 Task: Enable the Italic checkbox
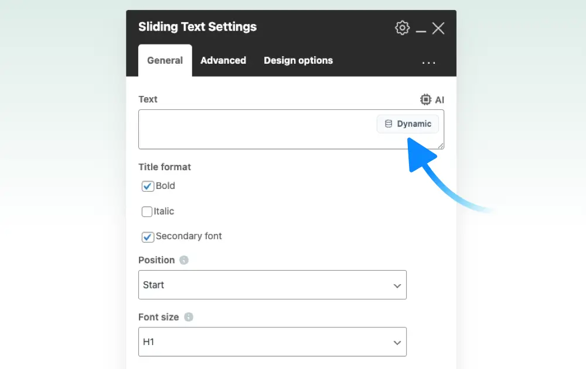[147, 212]
